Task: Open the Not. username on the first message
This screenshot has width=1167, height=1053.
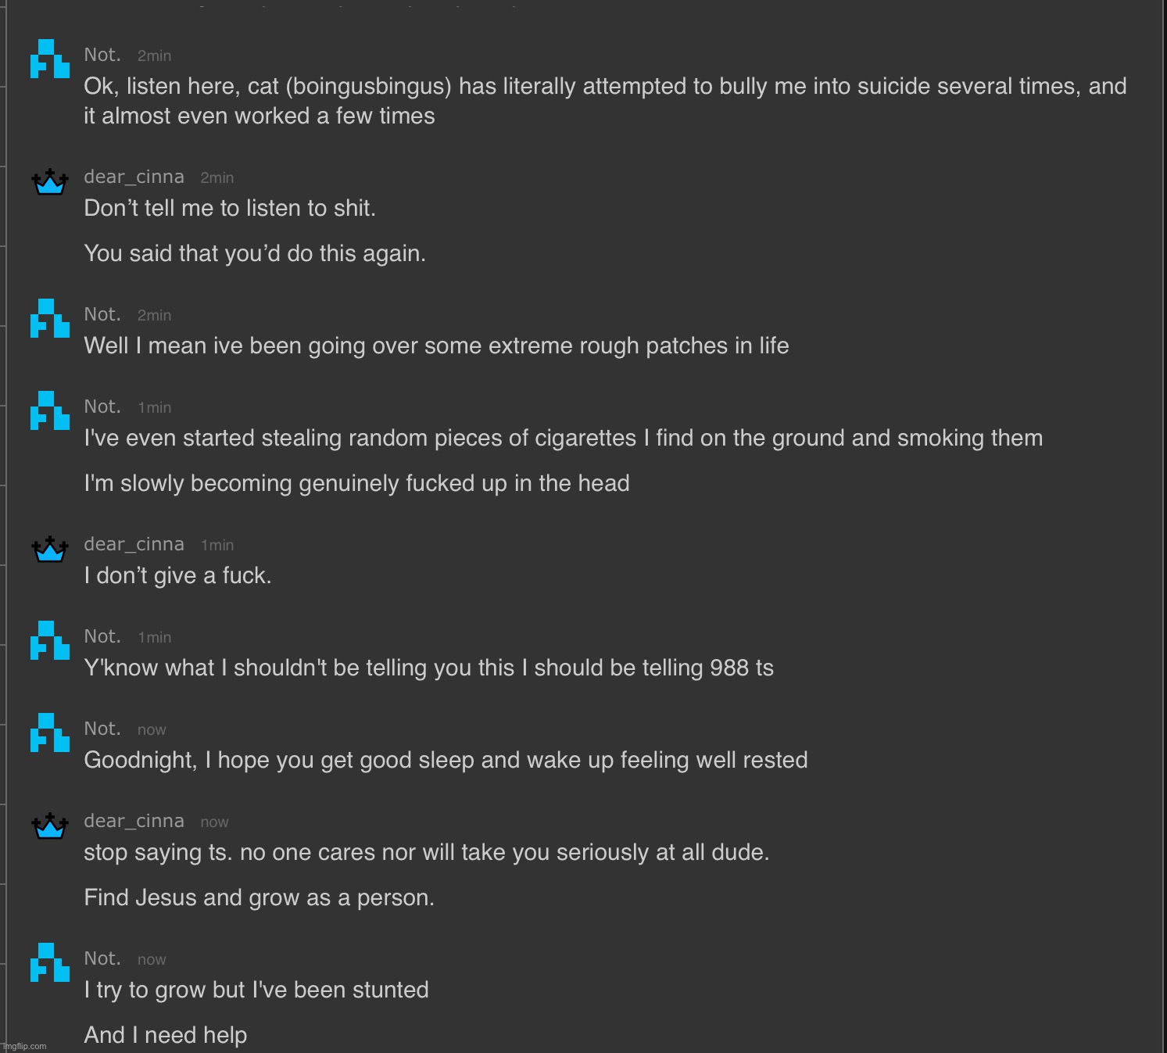Action: (102, 55)
